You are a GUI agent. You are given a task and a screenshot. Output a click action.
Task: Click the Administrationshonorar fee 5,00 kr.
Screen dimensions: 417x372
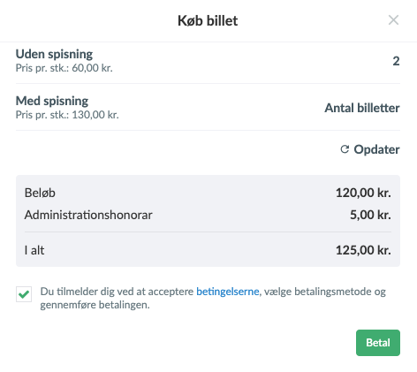pos(370,215)
